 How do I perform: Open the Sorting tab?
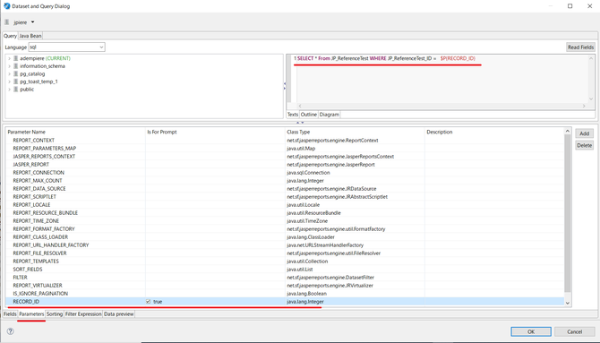55,314
